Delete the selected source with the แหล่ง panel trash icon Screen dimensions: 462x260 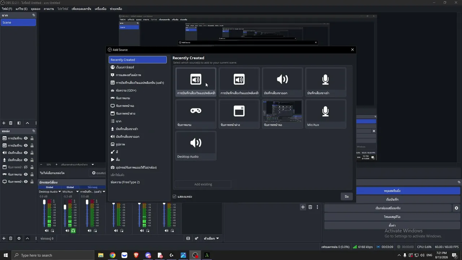10,238
